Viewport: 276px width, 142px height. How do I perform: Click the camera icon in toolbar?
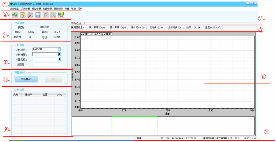pyautogui.click(x=45, y=15)
